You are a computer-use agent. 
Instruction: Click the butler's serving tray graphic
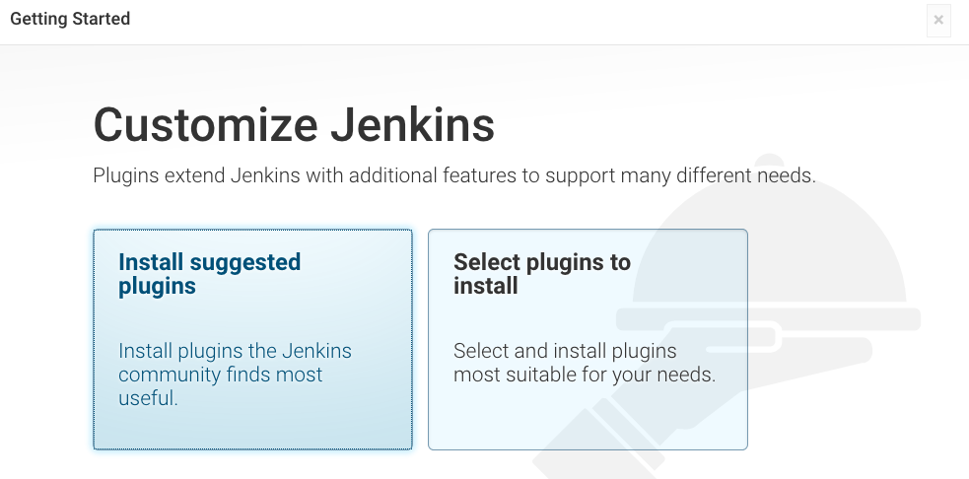pos(768,319)
